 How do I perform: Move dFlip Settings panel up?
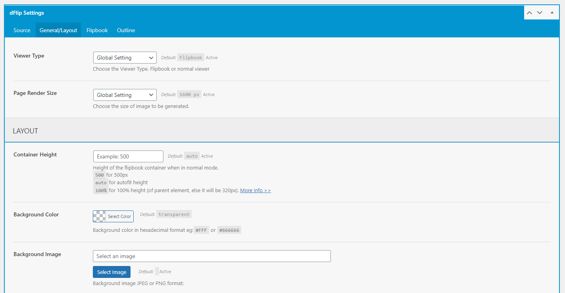point(529,13)
